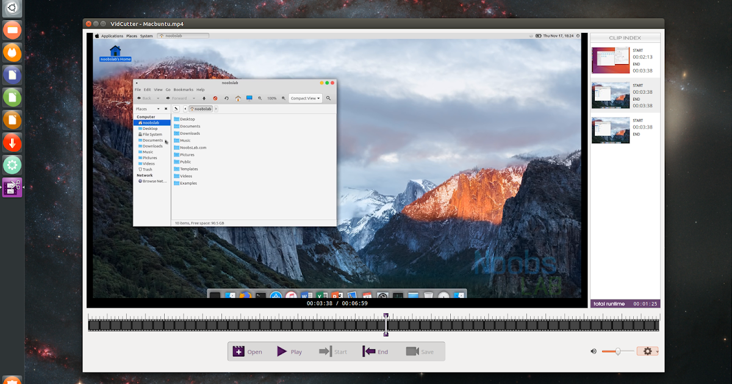Click the Computer monitor toolbar icon

(x=249, y=98)
